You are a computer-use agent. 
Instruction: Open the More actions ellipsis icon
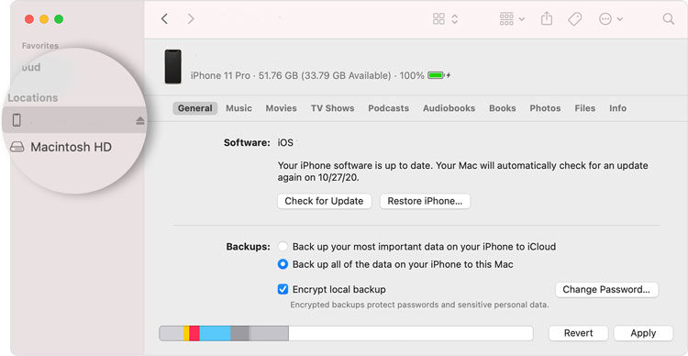(x=605, y=19)
